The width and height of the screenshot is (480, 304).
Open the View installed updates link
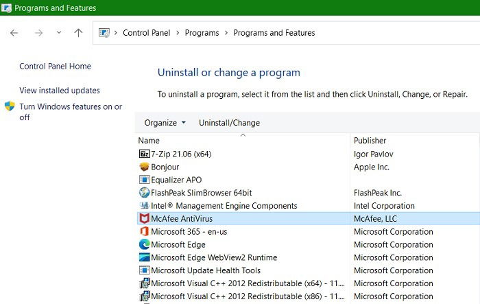tap(60, 91)
